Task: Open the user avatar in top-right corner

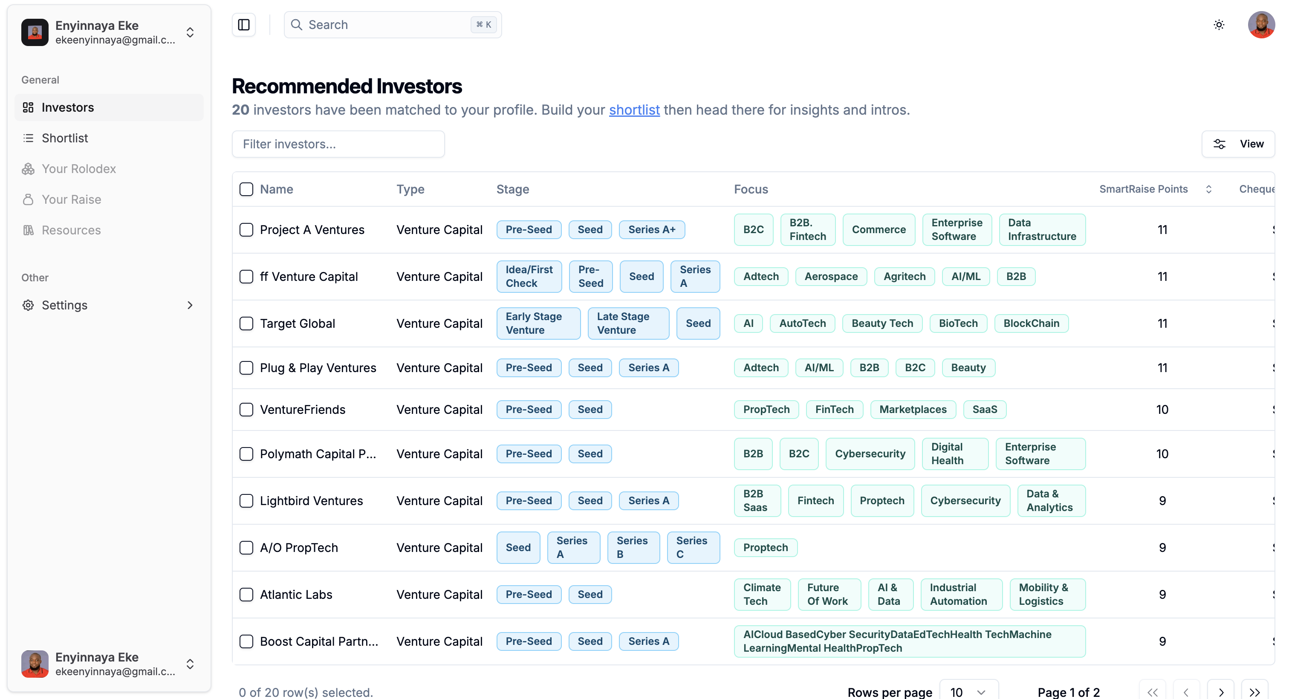Action: (1261, 25)
